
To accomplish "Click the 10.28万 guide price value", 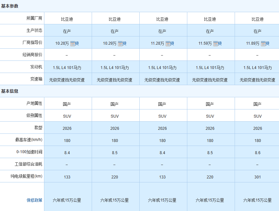I will (x=62, y=43).
